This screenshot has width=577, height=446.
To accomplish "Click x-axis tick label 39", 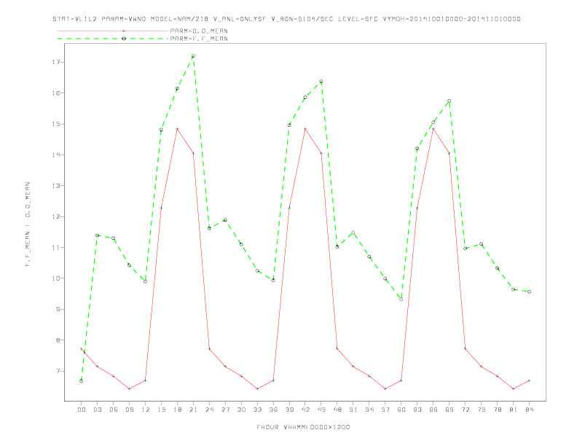I will pos(289,410).
